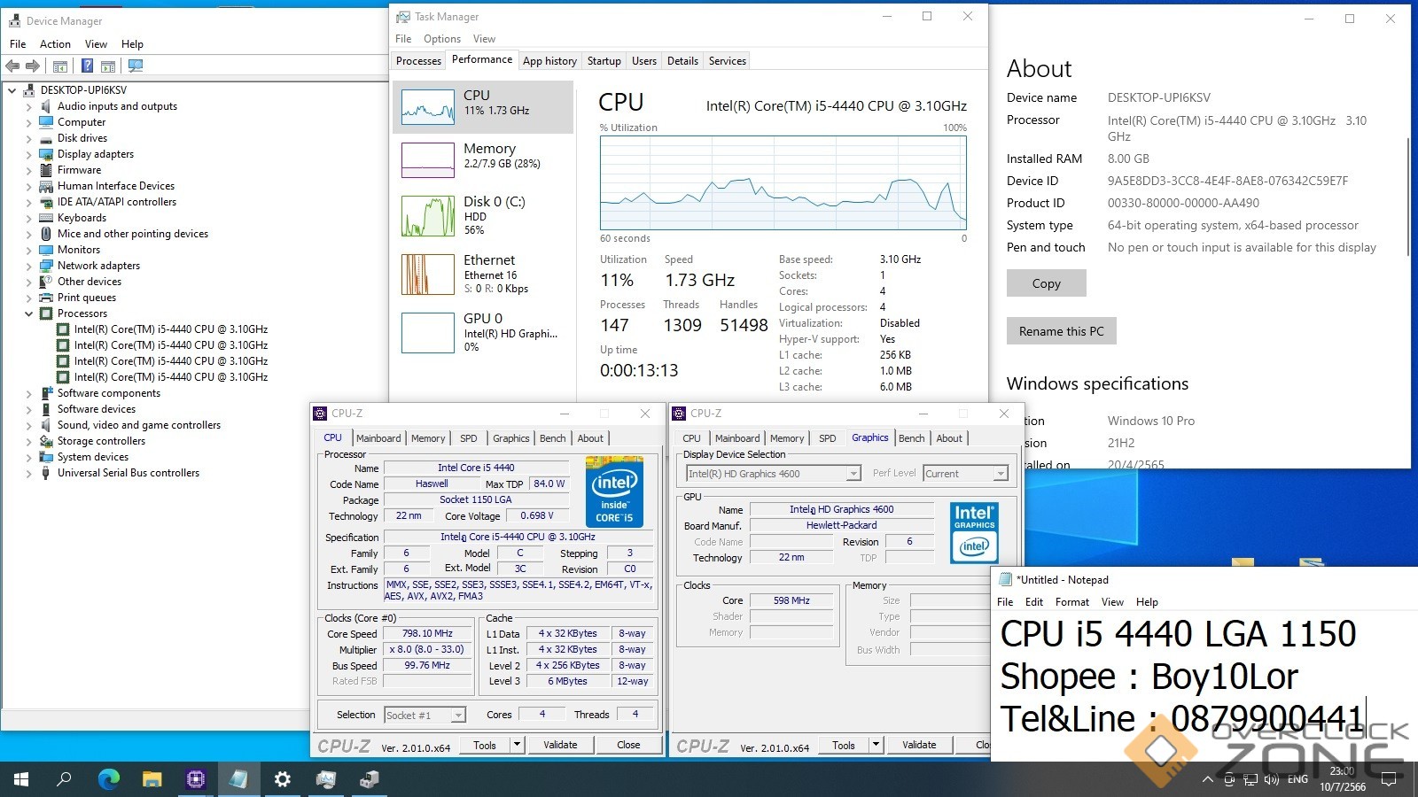
Task: Collapse the DESKTOP-UPI6KSV root node
Action: 12,90
